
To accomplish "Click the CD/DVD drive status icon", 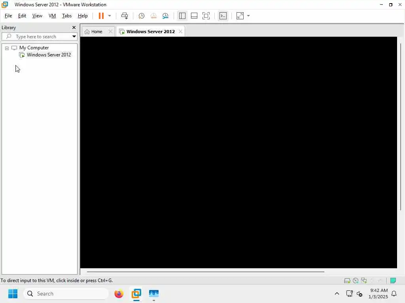I will coord(356,281).
